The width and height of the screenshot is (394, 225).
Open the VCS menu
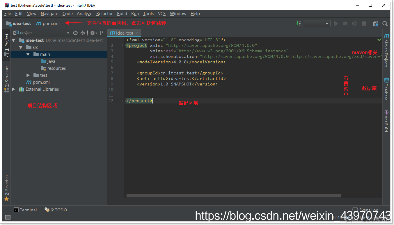[162, 14]
